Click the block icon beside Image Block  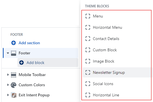click(88, 61)
